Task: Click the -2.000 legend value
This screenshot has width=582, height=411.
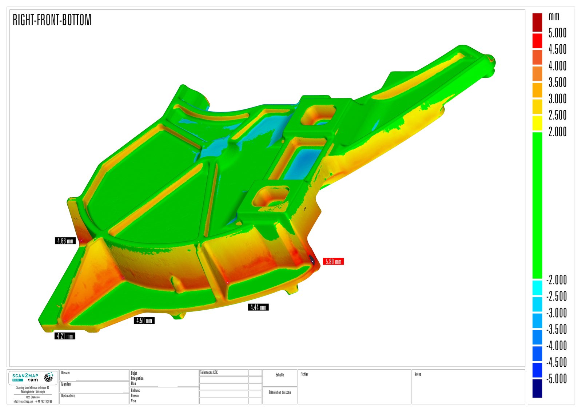Action: pos(557,280)
